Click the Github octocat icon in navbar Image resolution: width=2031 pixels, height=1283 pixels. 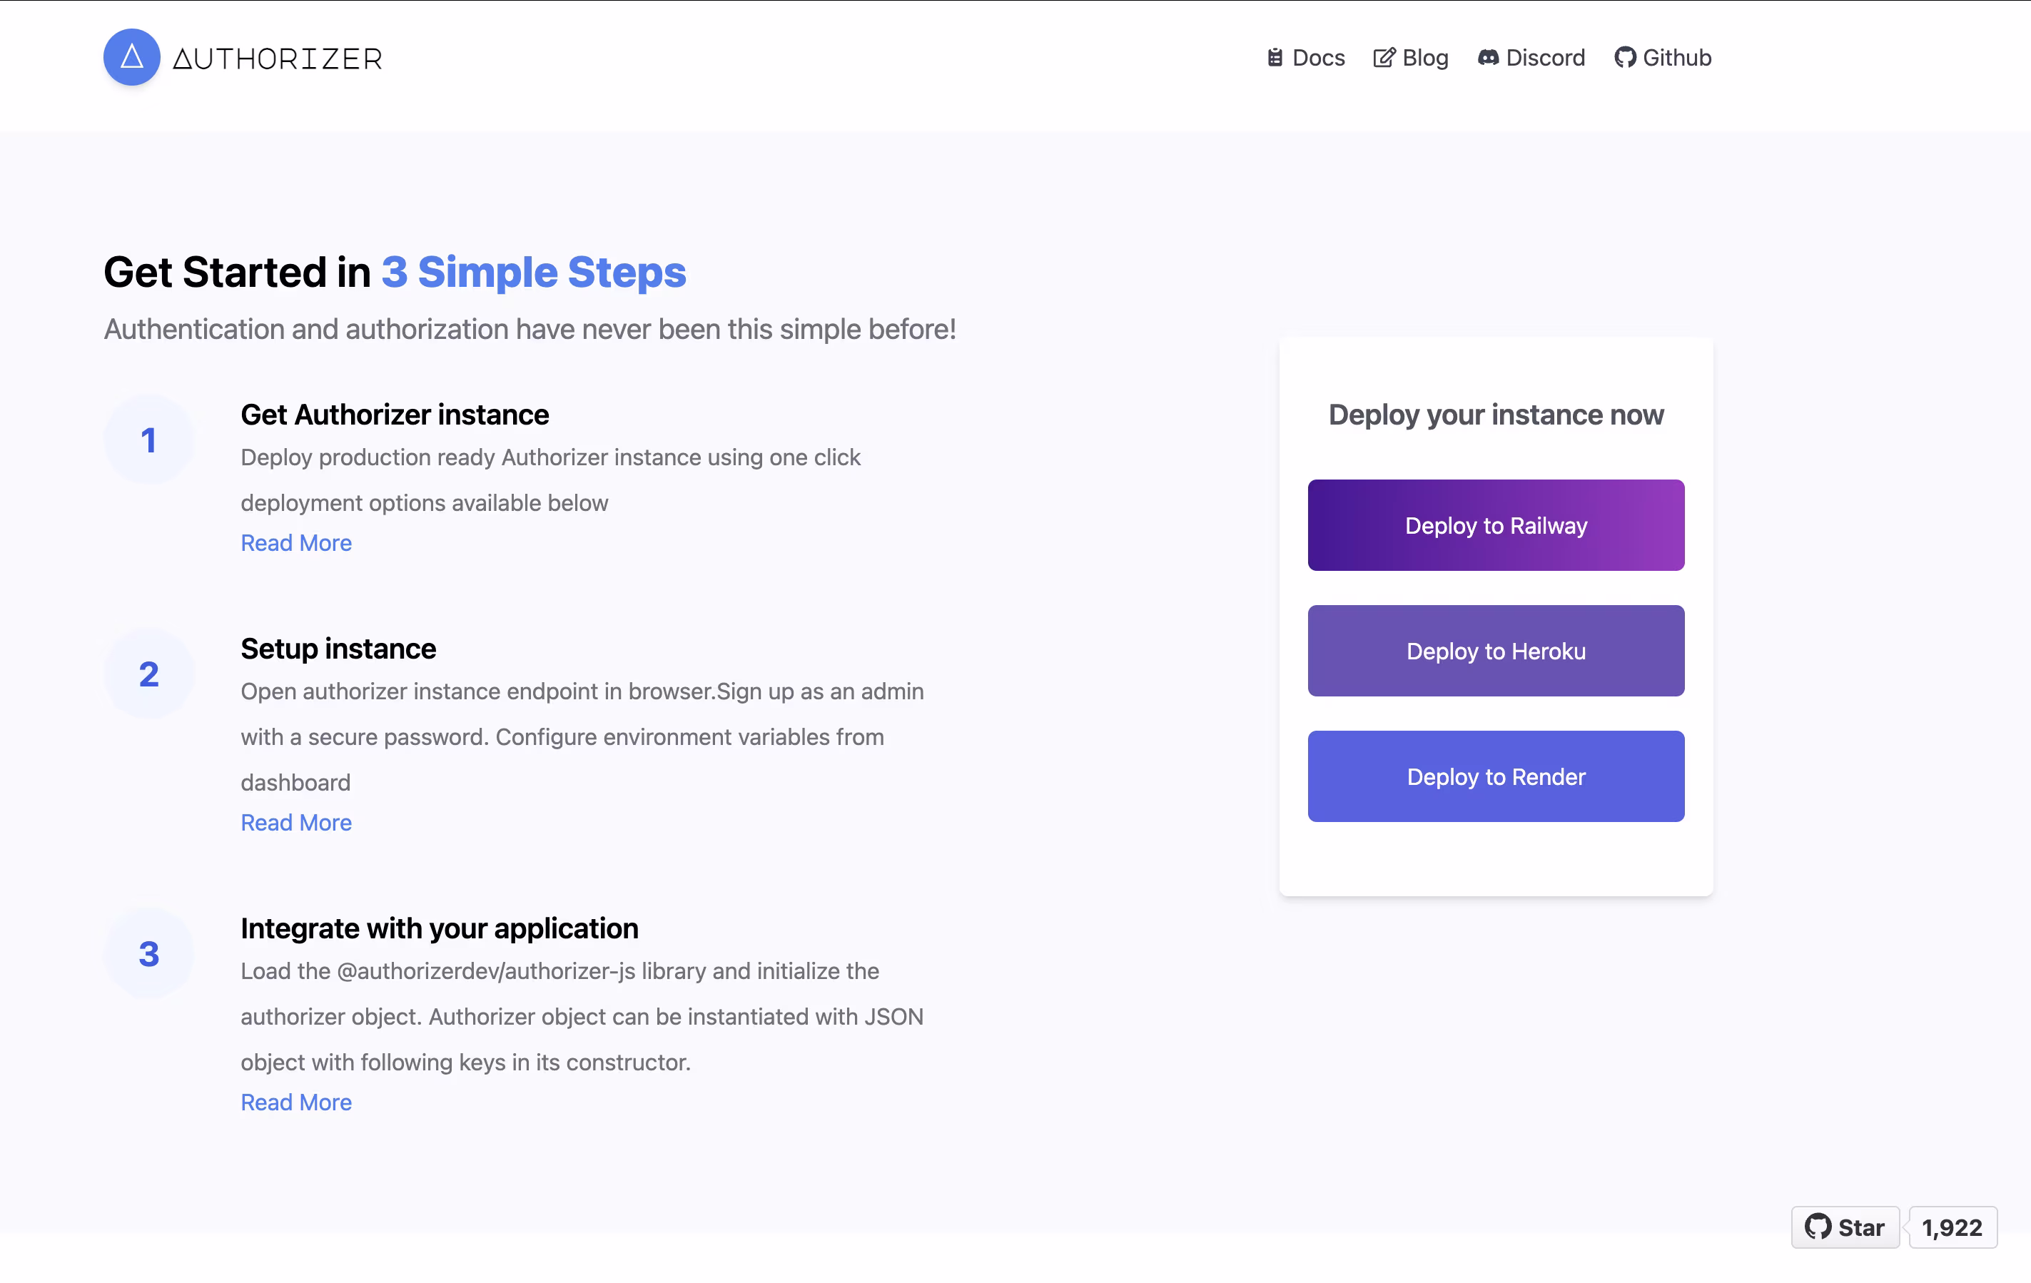tap(1624, 57)
